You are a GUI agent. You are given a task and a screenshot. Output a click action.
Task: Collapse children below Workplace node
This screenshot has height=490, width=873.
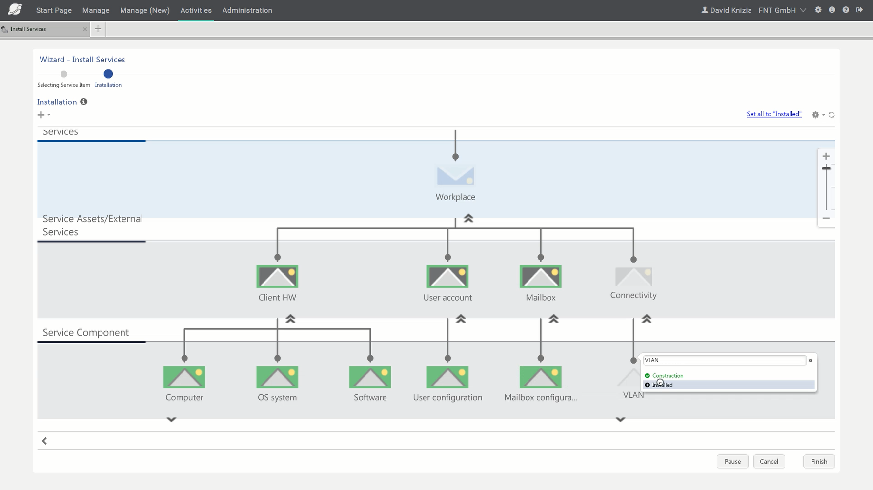468,218
